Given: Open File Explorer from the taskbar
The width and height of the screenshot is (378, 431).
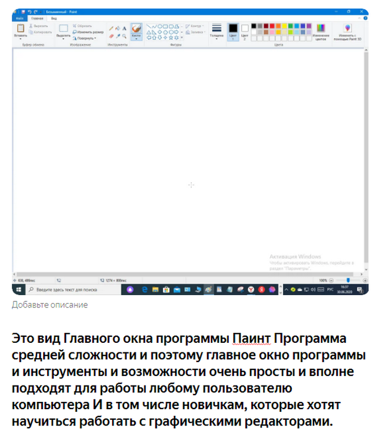Looking at the screenshot, I should 155,290.
